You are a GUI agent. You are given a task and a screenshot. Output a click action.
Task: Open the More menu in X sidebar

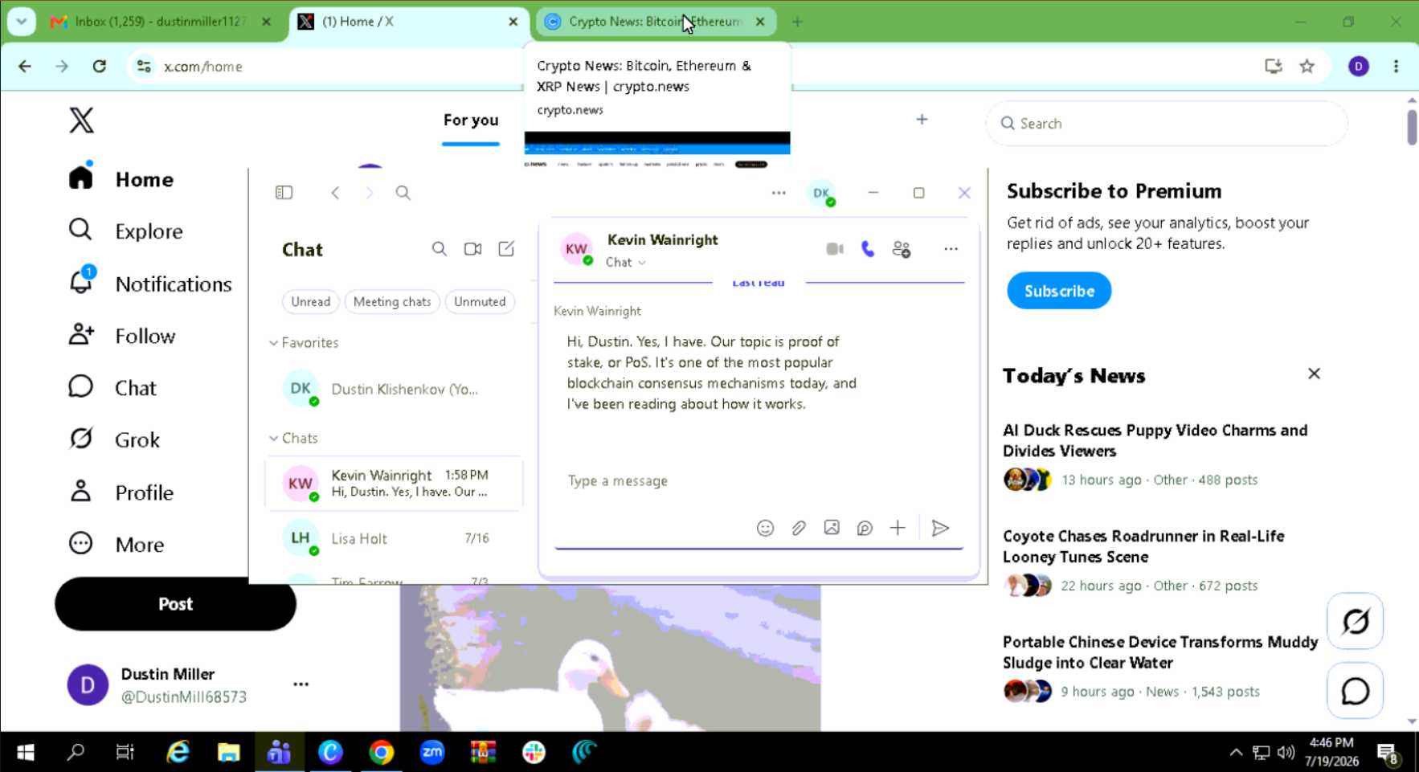(x=117, y=545)
